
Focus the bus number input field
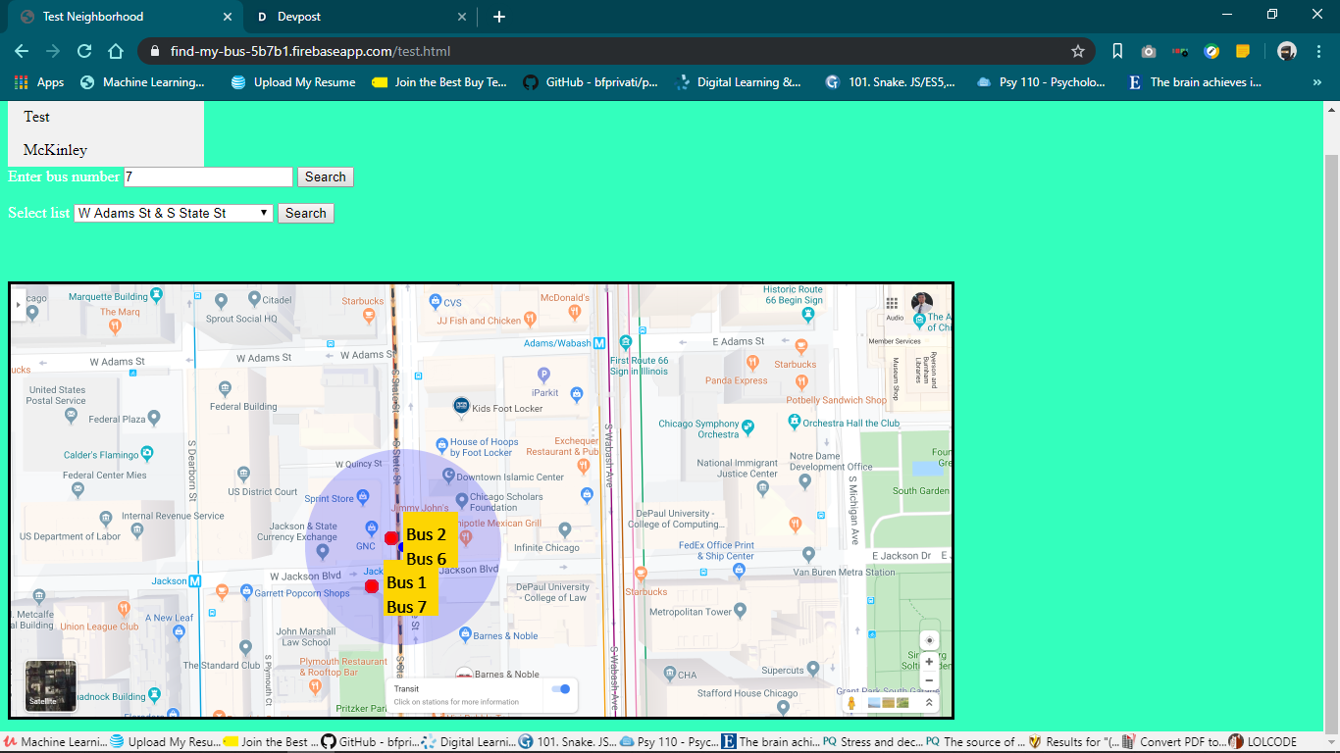(208, 176)
